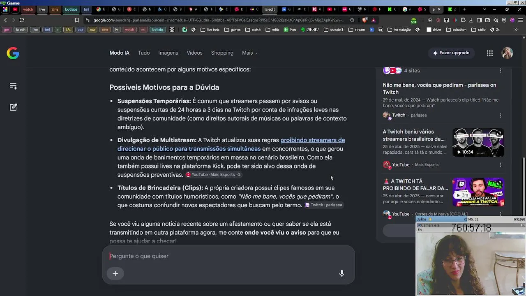Click the 'voz' tab group chip
Viewport: 526px width, 296px height.
click(x=80, y=30)
